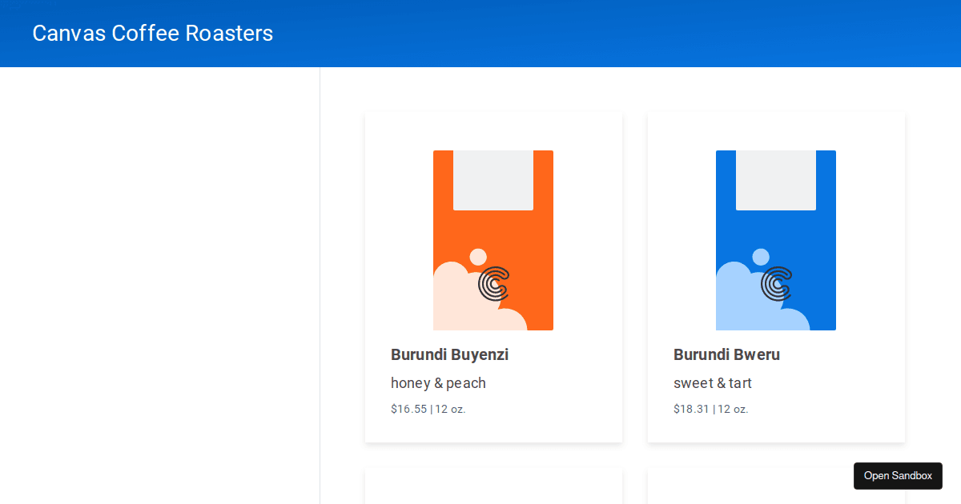Select the white label on the blue bag
The height and width of the screenshot is (504, 961).
tap(776, 180)
